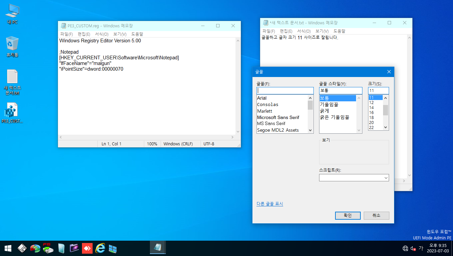Click the notepad icon in 새 텍스트 문서 title bar

coord(265,23)
